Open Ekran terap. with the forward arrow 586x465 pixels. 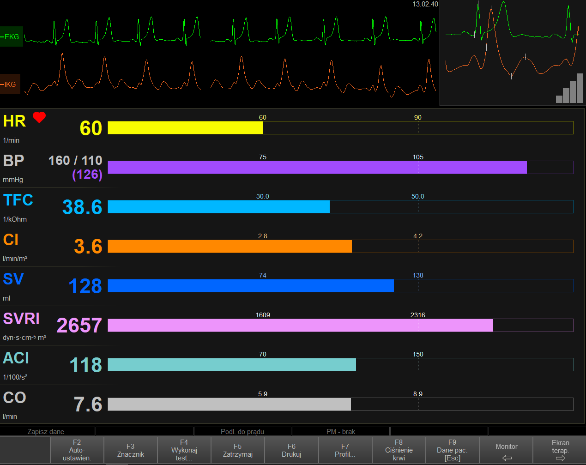click(x=560, y=450)
